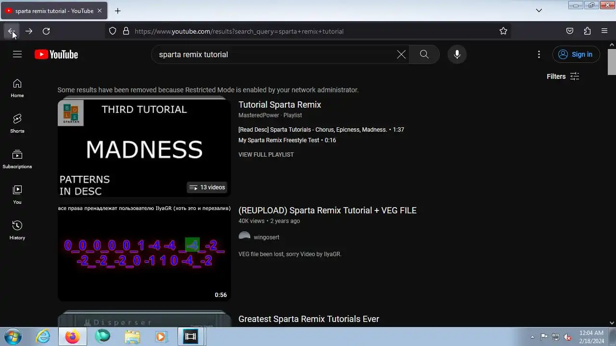Open Subscriptions in the YouTube sidebar
The height and width of the screenshot is (346, 616).
(x=17, y=160)
